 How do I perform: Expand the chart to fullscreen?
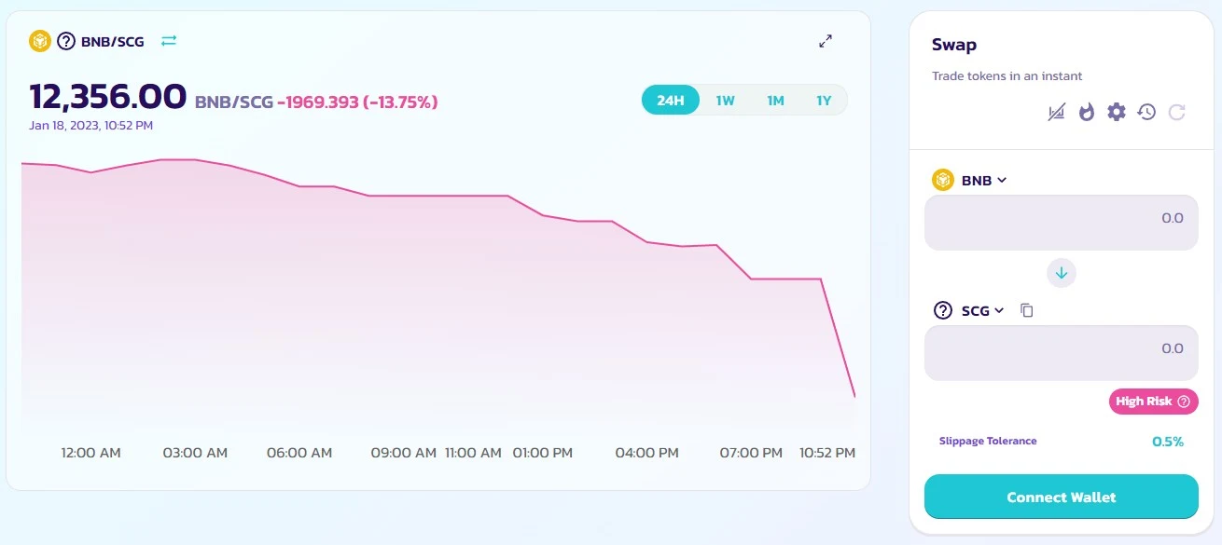(x=826, y=41)
